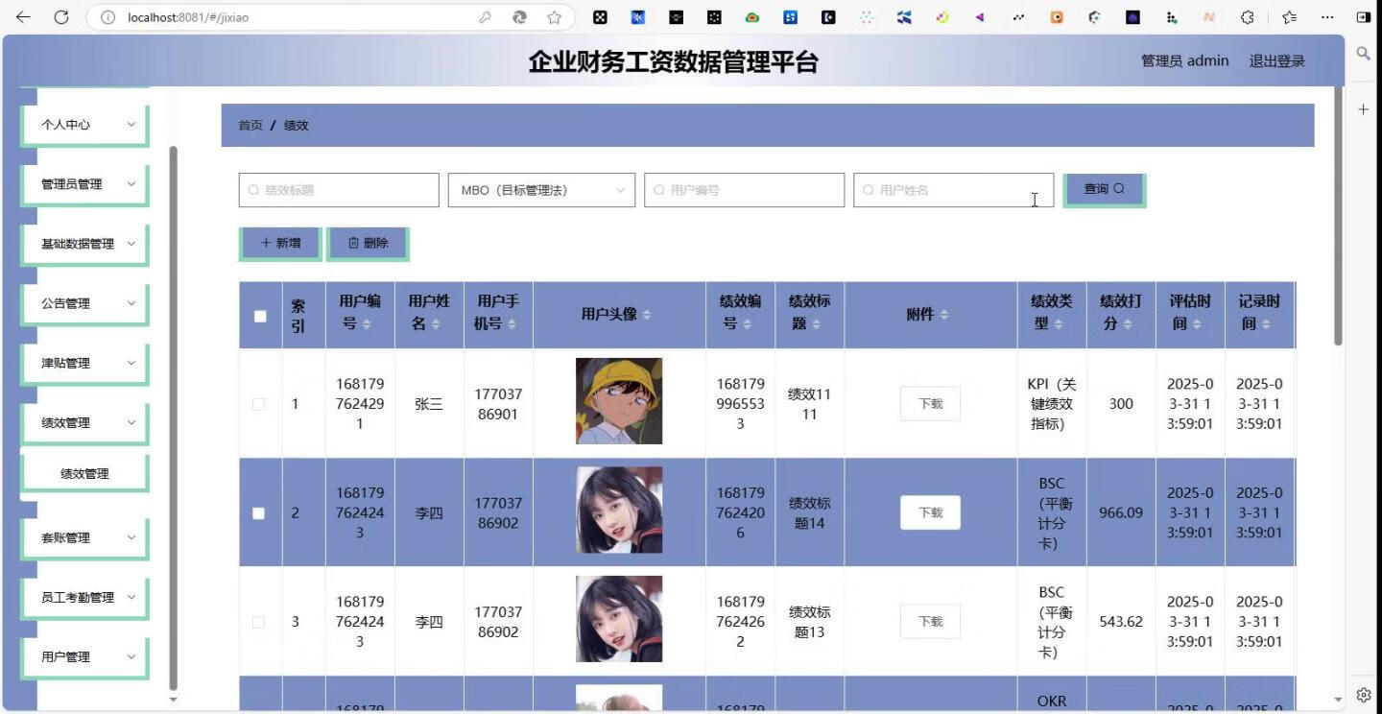Click the Edge sidebar plus icon

(x=1363, y=109)
